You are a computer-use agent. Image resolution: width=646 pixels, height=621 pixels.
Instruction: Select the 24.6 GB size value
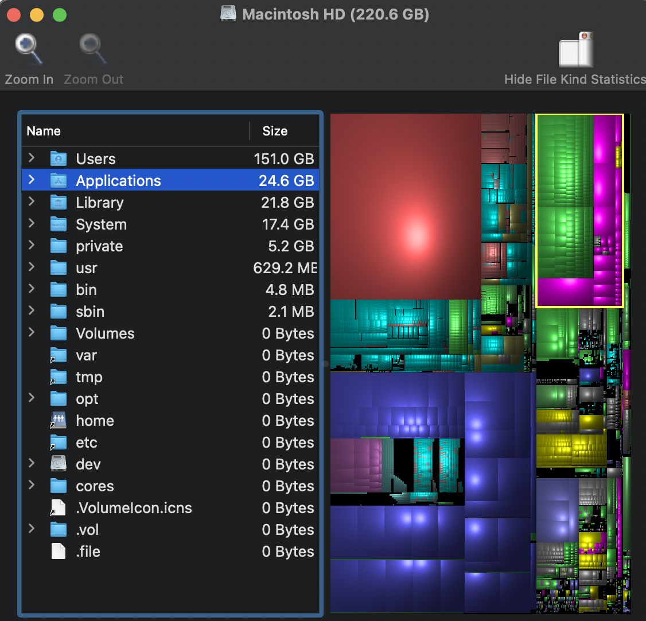[x=286, y=180]
